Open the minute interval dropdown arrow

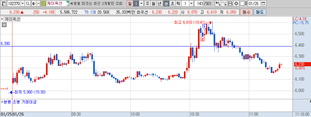[191, 3]
